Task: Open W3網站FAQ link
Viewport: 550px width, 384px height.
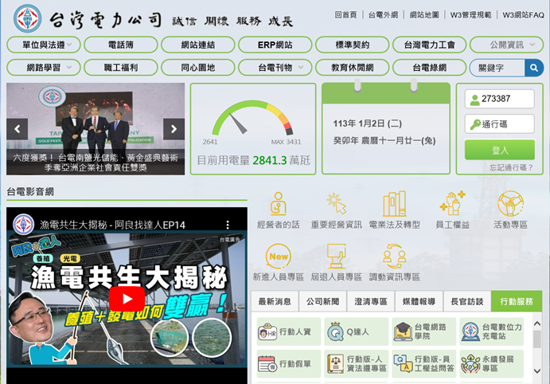Action: (x=523, y=15)
